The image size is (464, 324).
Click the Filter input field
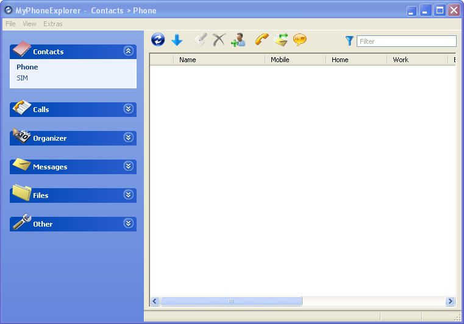click(407, 41)
